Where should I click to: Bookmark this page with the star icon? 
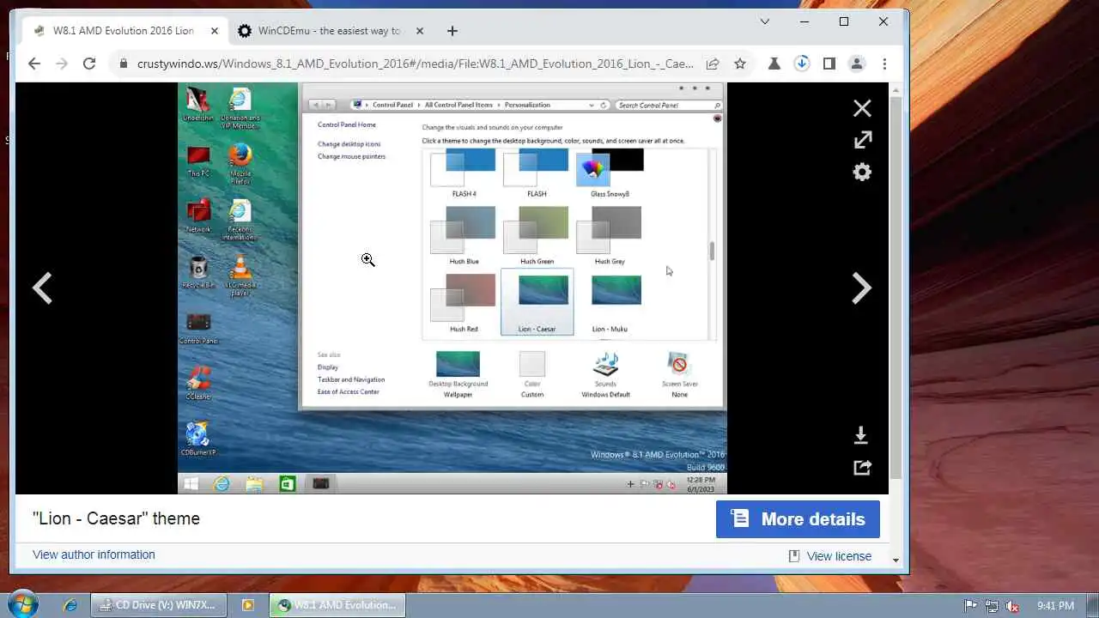(x=740, y=64)
